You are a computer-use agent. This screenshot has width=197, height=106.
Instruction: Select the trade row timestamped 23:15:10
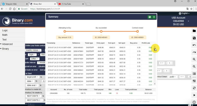pyautogui.click(x=100, y=48)
